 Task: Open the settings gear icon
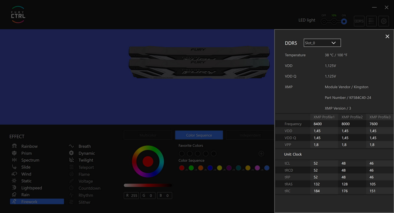[x=384, y=21]
